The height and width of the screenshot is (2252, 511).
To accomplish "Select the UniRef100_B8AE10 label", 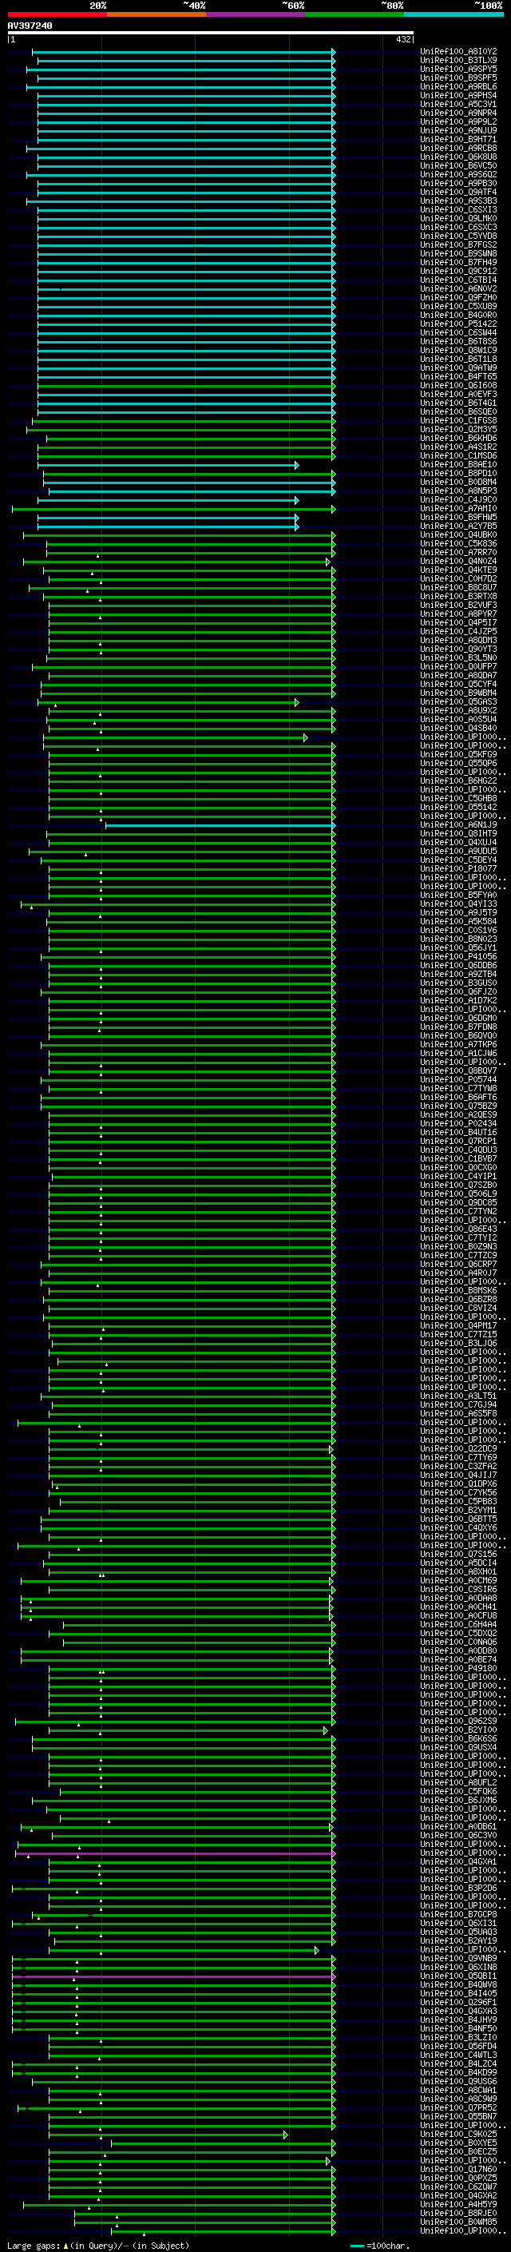I will point(458,465).
